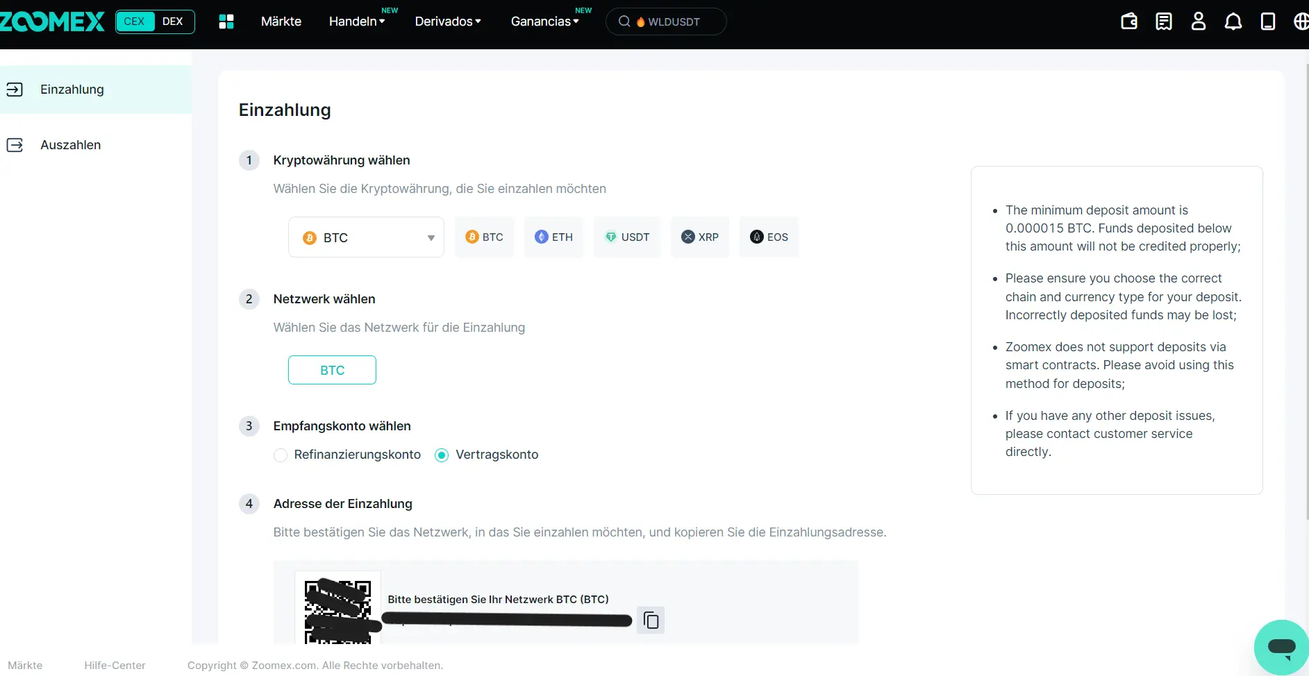Viewport: 1309px width, 676px height.
Task: Open the apps grid icon in header
Action: [x=226, y=22]
